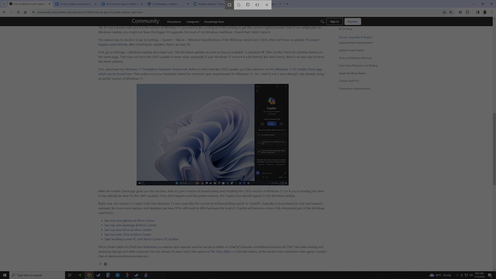Open See top new CPUs link
The height and width of the screenshot is (279, 496).
tap(128, 235)
